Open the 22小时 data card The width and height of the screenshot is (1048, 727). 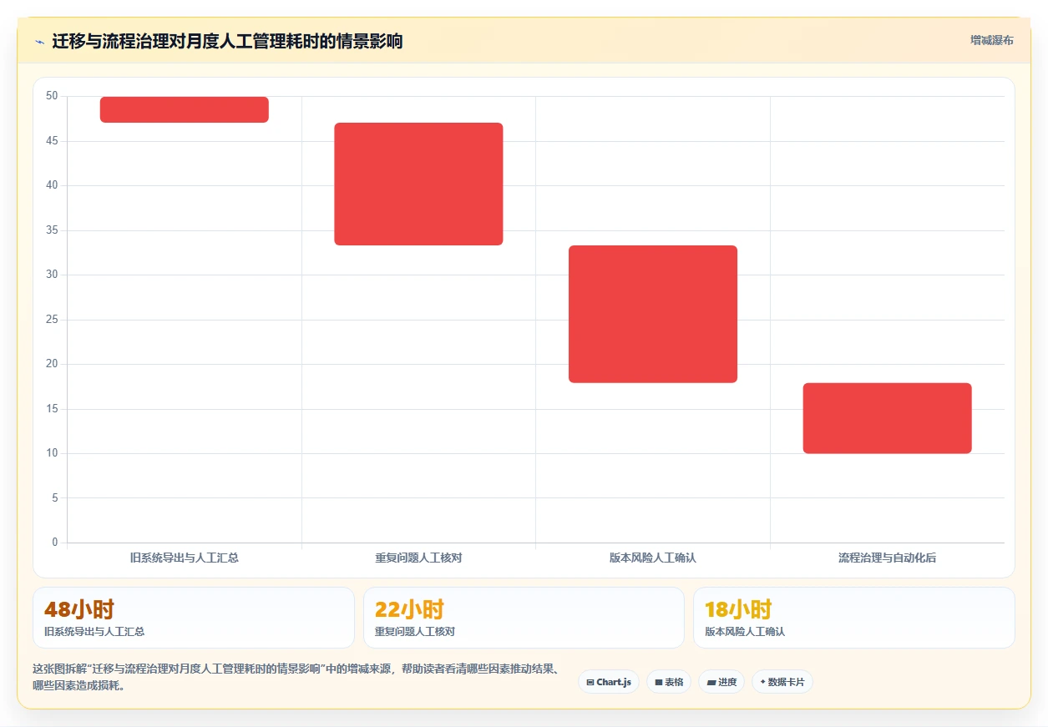[x=524, y=618]
